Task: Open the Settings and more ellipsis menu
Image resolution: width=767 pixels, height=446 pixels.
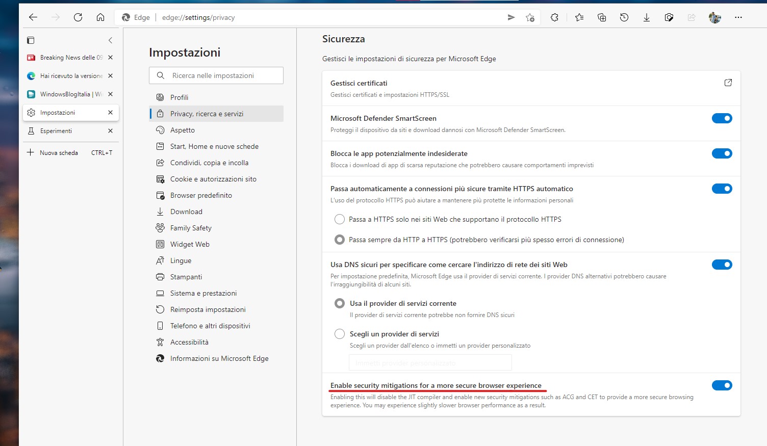Action: (738, 17)
